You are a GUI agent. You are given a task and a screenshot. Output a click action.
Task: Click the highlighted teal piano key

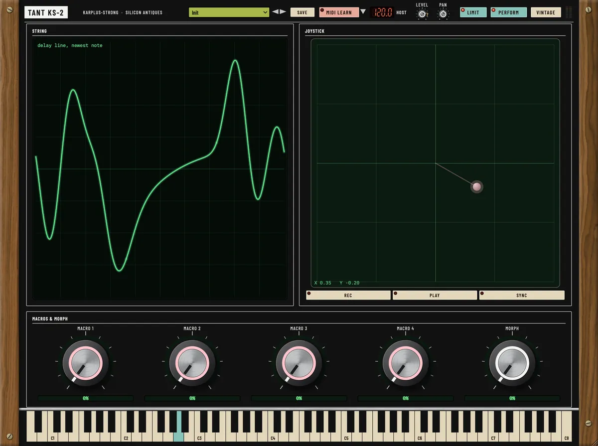(x=178, y=437)
